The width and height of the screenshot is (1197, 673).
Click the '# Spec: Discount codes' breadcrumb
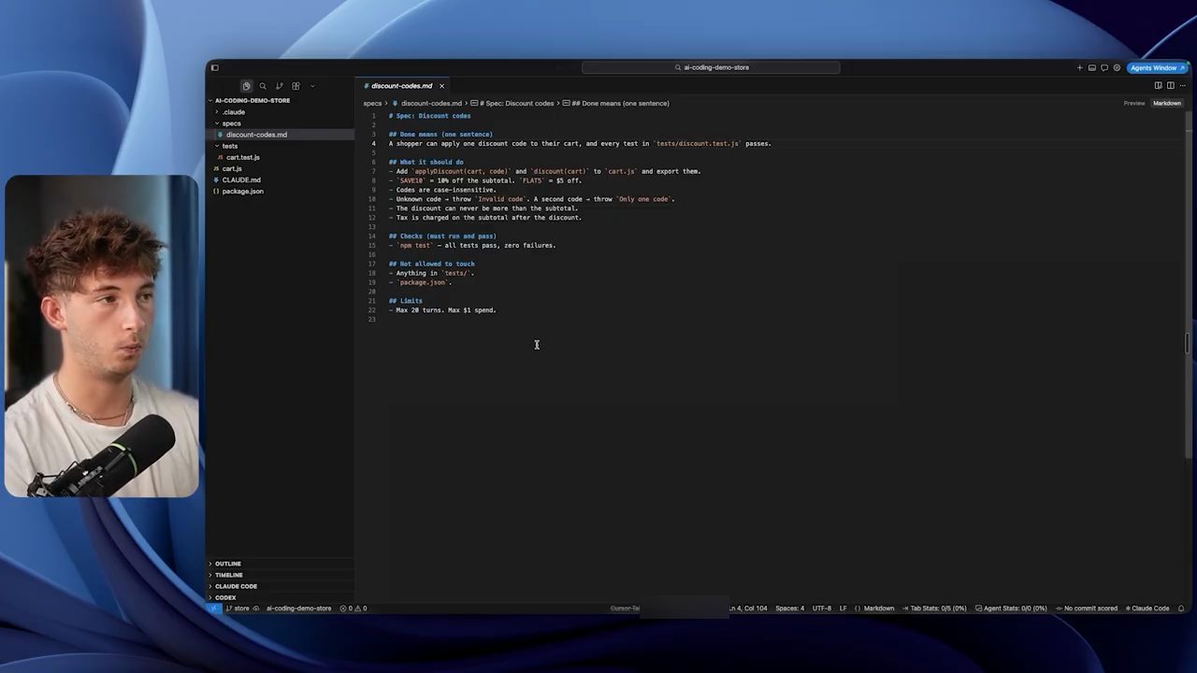(x=512, y=103)
